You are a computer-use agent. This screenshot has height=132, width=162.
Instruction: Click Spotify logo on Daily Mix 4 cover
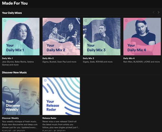126,20
